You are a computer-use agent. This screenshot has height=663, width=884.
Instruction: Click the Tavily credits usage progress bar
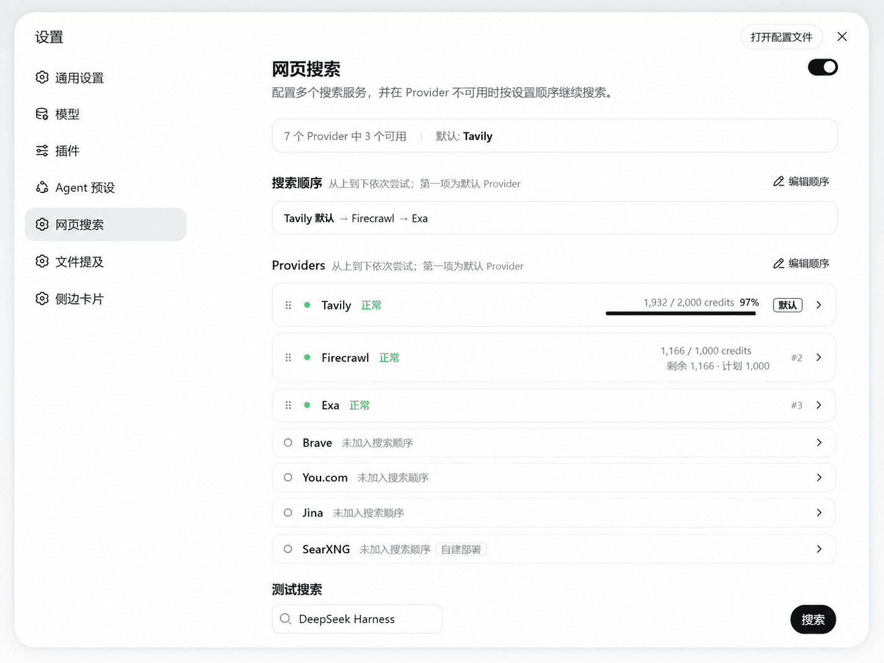(681, 313)
